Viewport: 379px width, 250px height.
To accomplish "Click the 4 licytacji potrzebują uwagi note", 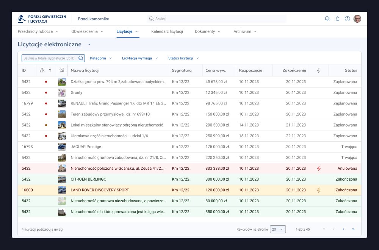I will click(42, 230).
